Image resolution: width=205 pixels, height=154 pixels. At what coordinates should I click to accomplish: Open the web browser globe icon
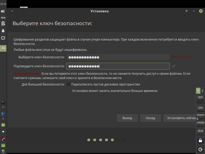click(3, 114)
